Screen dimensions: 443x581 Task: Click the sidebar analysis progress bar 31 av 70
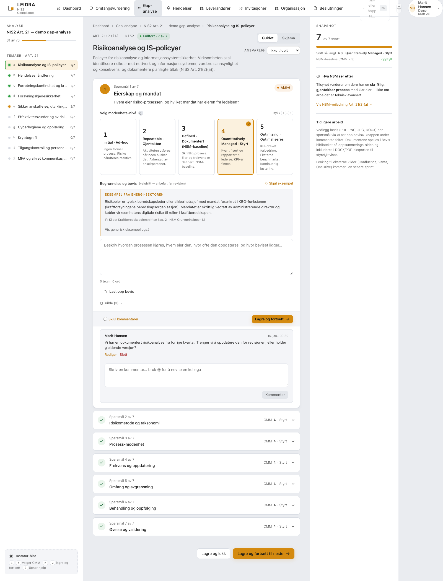pyautogui.click(x=49, y=41)
